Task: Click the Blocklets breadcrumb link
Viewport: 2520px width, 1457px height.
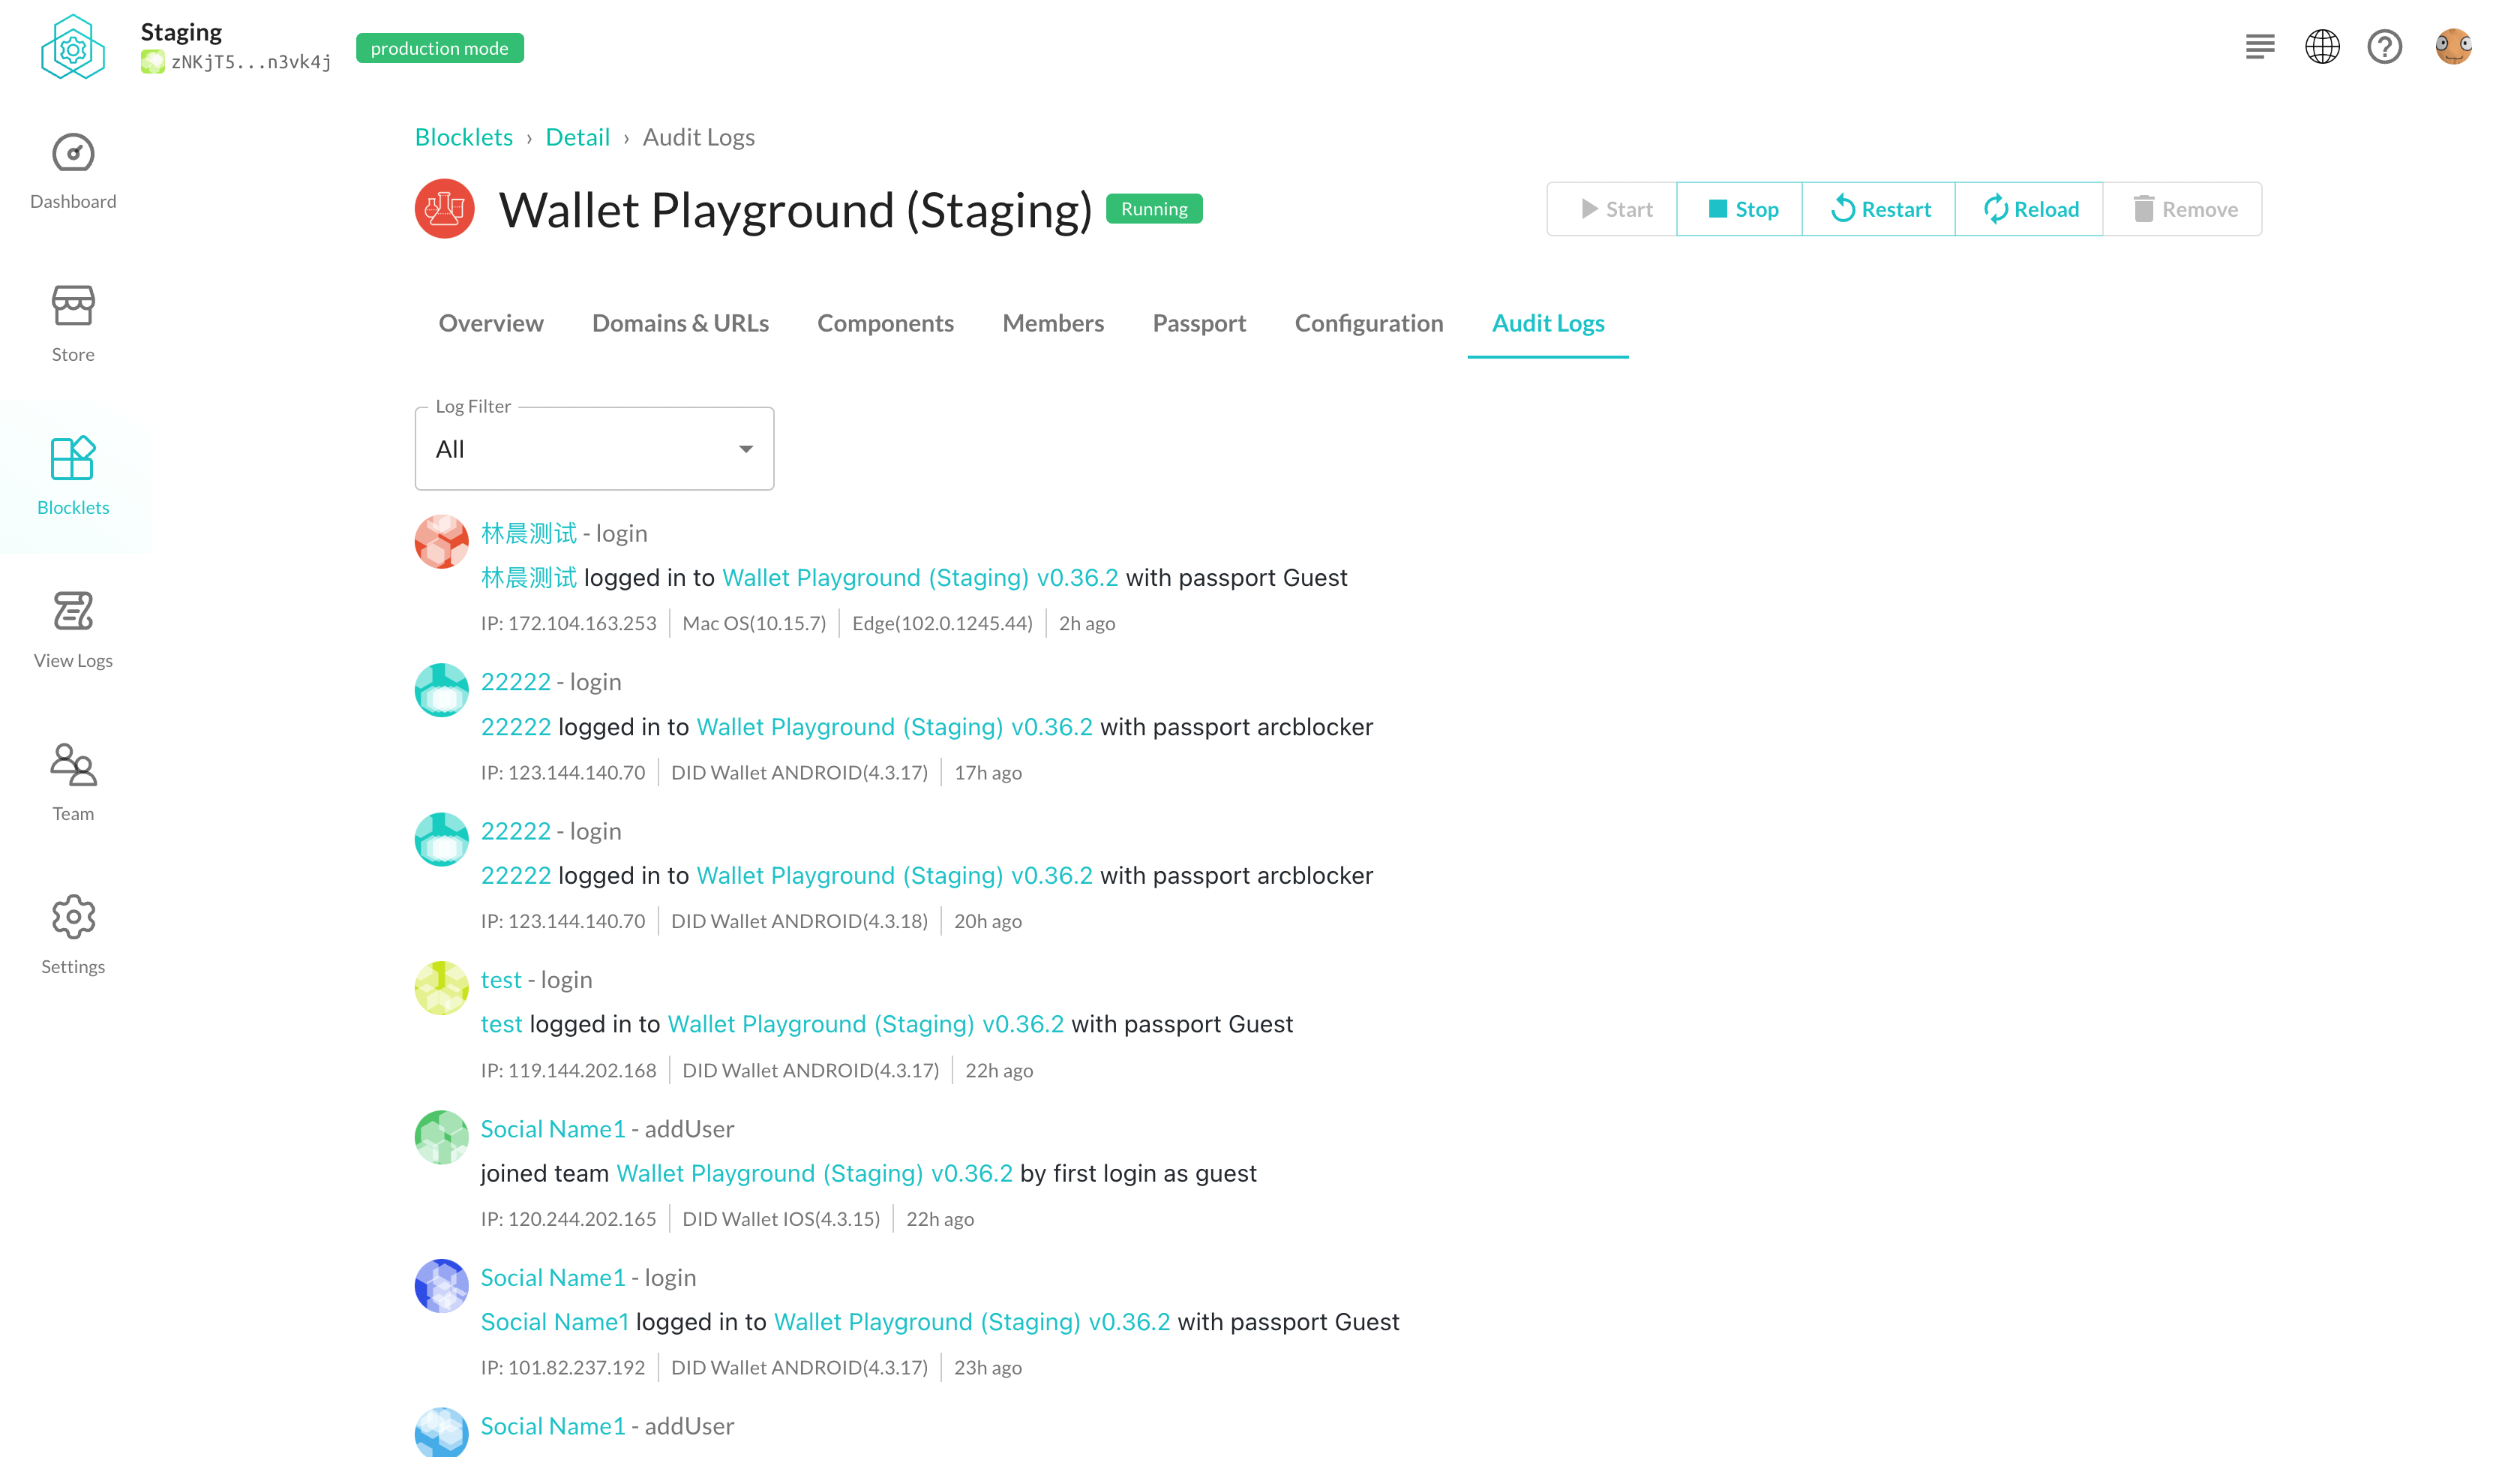Action: click(463, 137)
